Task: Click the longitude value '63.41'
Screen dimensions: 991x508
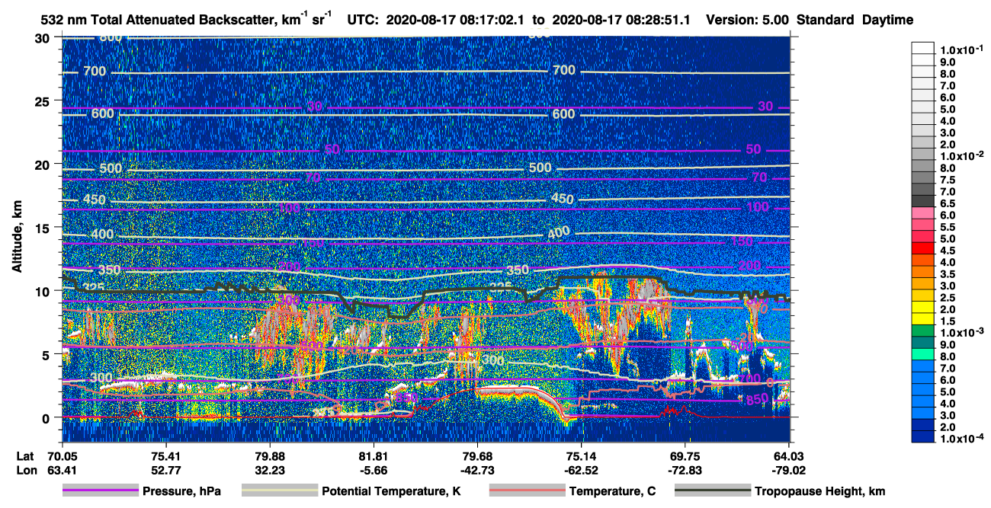Action: [62, 470]
